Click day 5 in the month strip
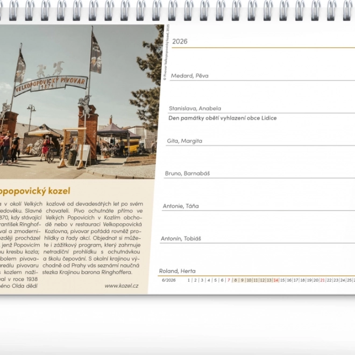 [215, 280]
